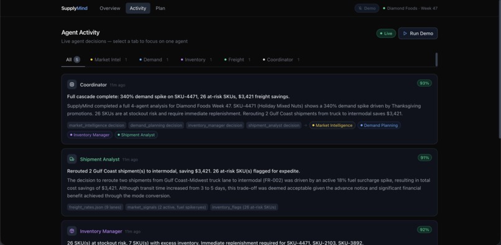Click the 92% confidence badge on Inventory Manager
501x245 pixels.
(x=425, y=229)
